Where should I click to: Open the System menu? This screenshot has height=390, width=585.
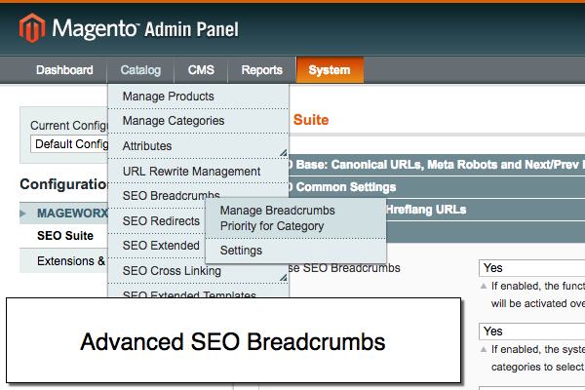(x=330, y=70)
